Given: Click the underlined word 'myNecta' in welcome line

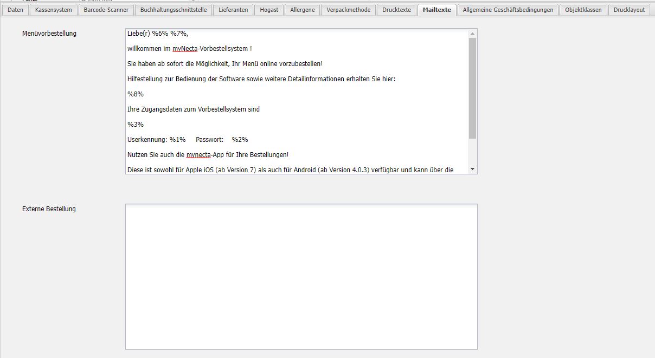Looking at the screenshot, I should (185, 49).
